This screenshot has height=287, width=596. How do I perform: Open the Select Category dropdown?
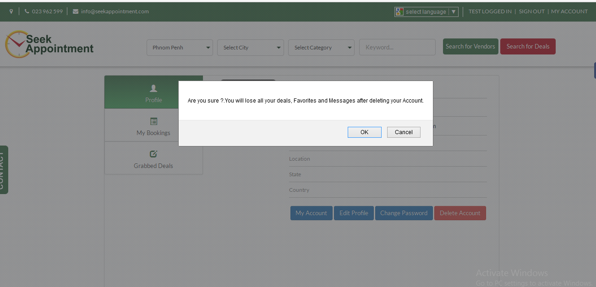pos(321,48)
